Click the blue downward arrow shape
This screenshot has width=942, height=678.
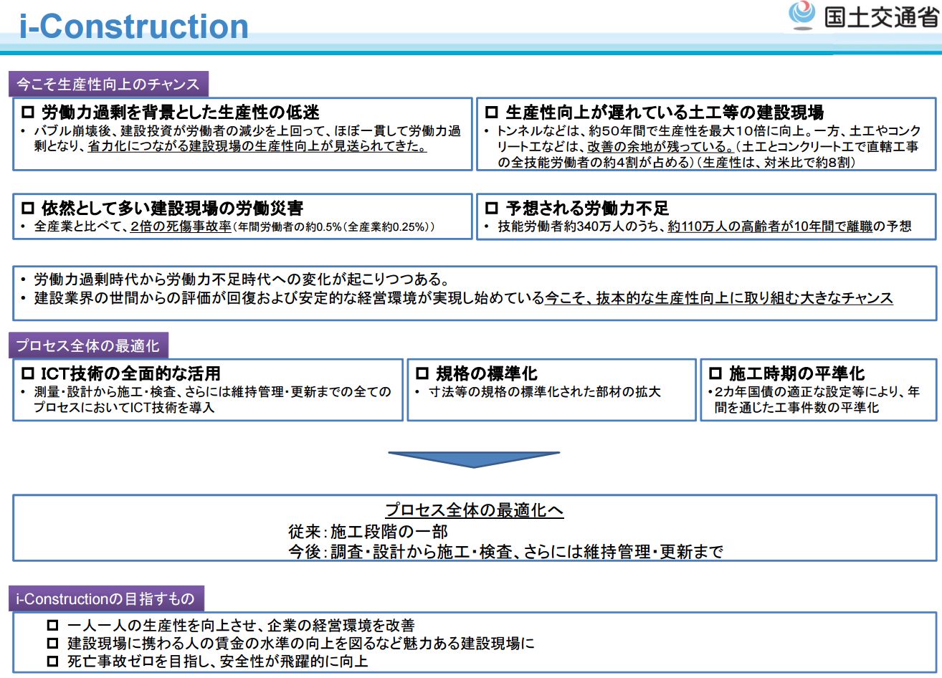click(x=474, y=459)
